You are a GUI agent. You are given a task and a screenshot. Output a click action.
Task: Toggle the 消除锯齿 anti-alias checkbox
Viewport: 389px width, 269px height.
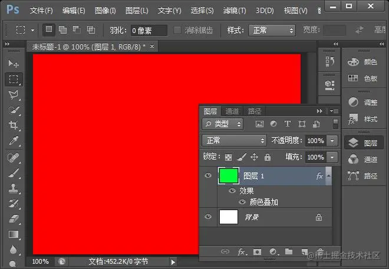point(177,30)
